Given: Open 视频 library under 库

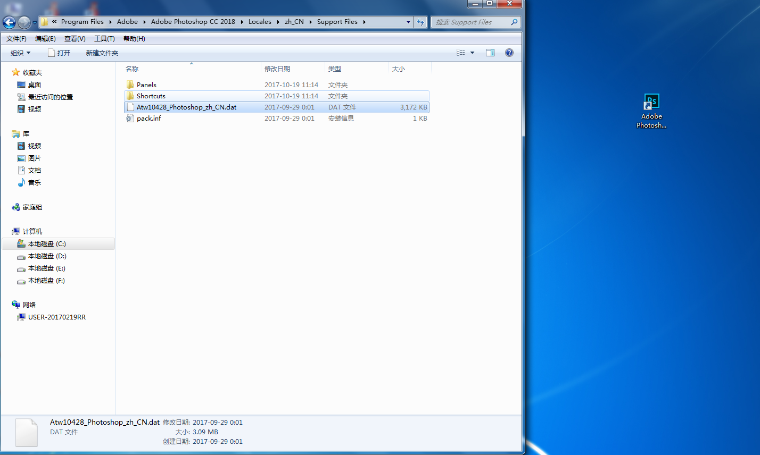Looking at the screenshot, I should pos(34,146).
